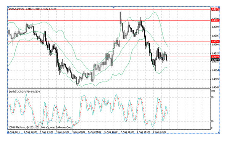
Task: Click the 5 Aug 04:30 time label
Action: pos(95,132)
